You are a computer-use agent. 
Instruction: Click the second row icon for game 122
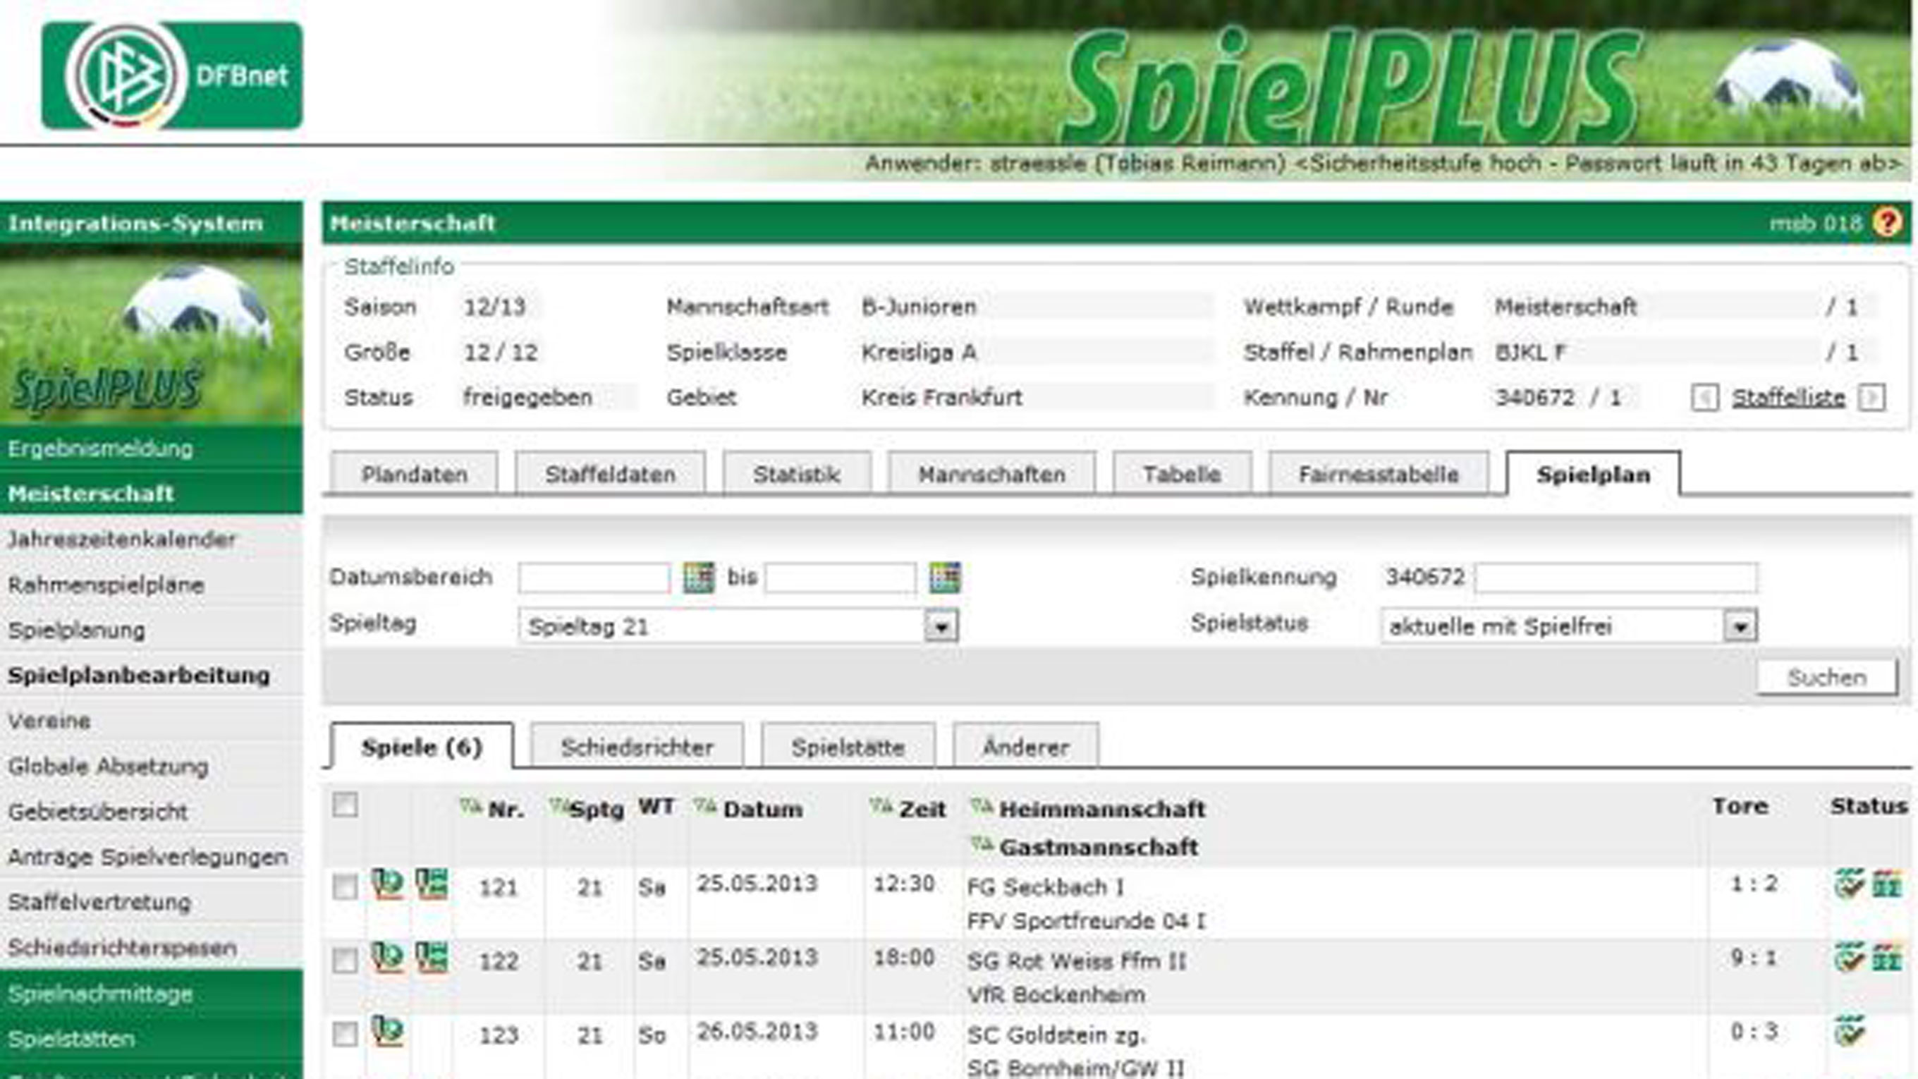[431, 958]
